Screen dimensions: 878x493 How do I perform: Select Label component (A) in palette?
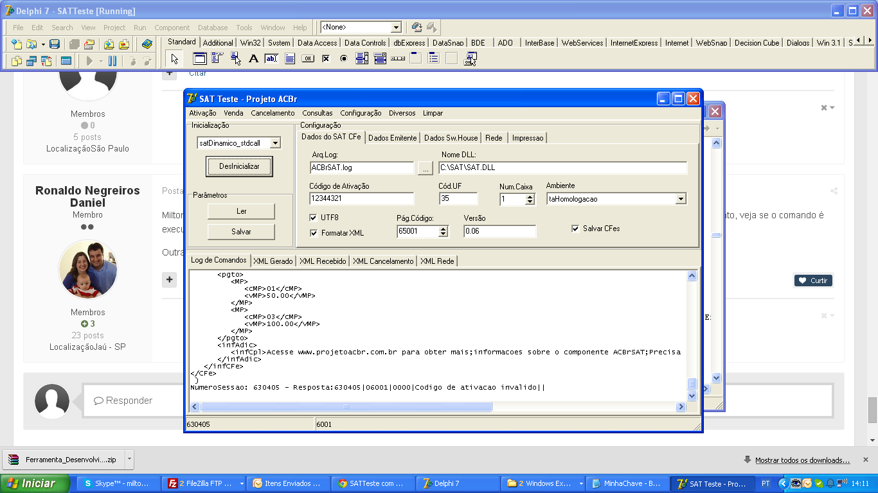point(253,59)
